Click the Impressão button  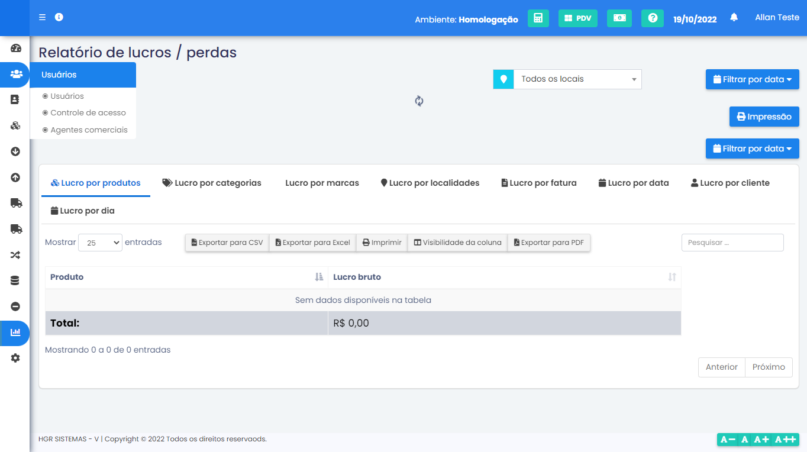click(x=764, y=117)
